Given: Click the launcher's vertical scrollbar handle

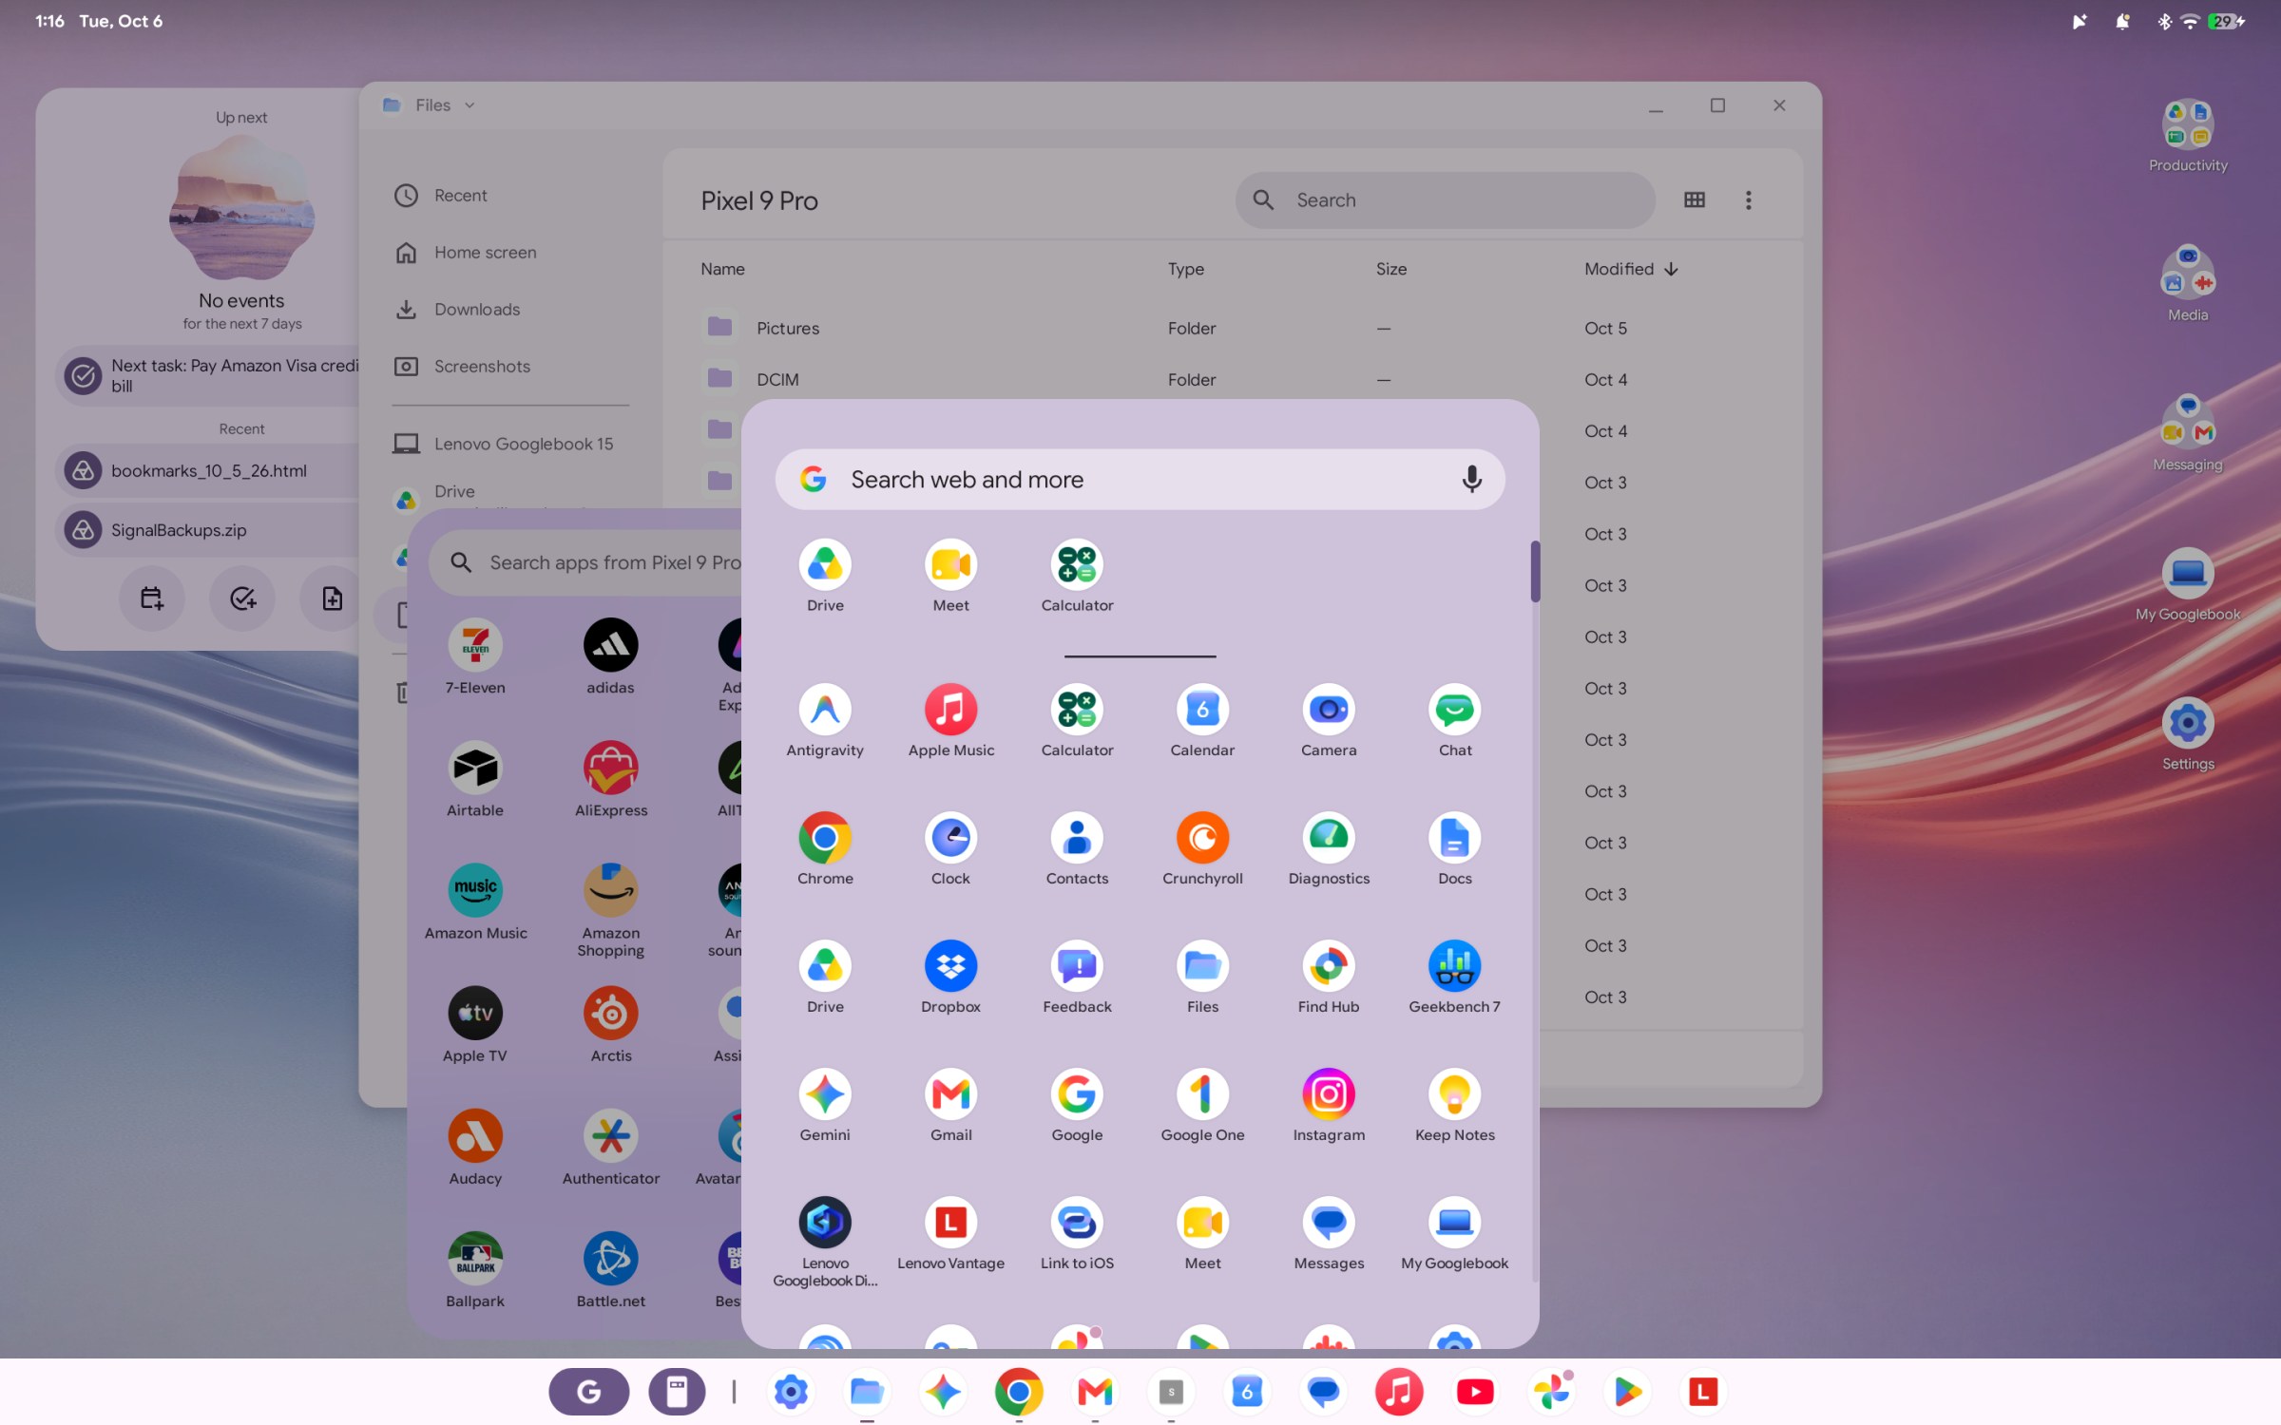Looking at the screenshot, I should coord(1534,571).
